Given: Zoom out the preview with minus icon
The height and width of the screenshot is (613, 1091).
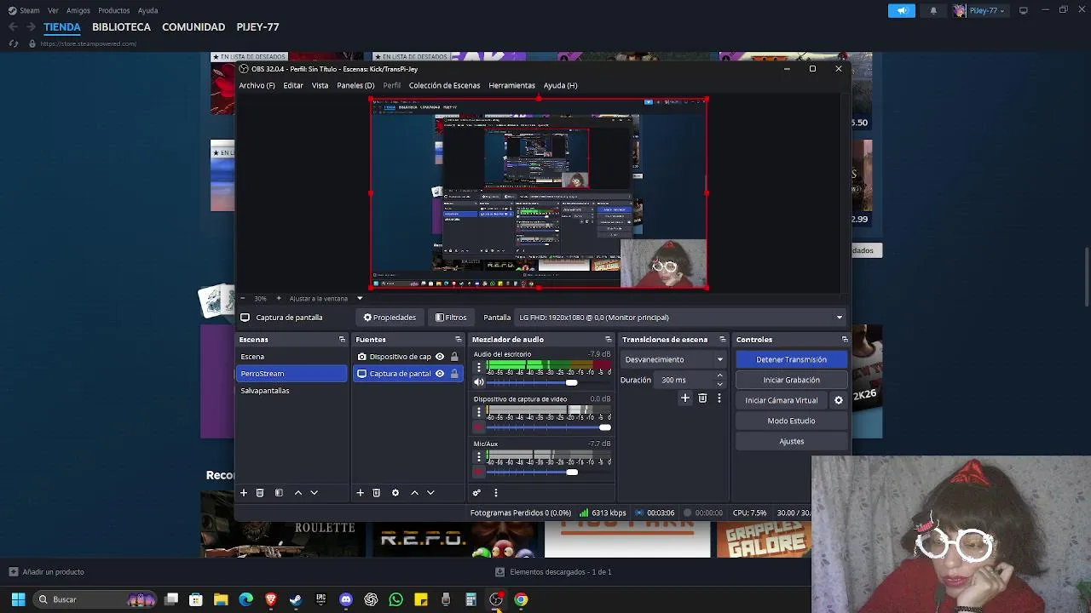Looking at the screenshot, I should pos(242,299).
